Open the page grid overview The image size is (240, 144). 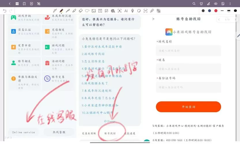(17, 4)
